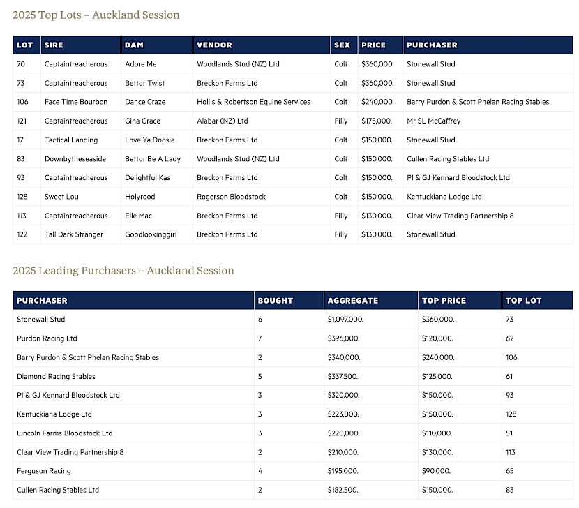Select top lot number '62'

(x=509, y=338)
